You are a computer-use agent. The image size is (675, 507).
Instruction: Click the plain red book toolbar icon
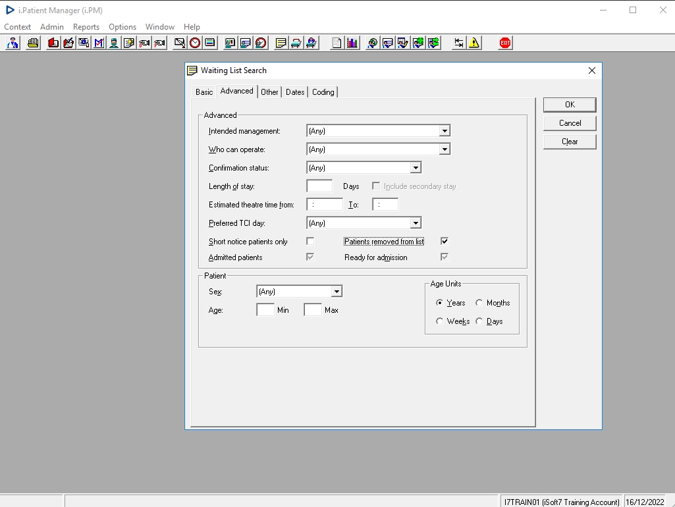pos(53,43)
